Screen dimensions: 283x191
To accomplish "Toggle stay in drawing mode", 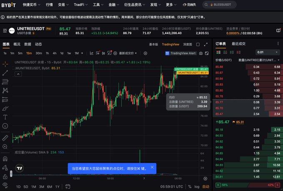I will tap(5, 168).
